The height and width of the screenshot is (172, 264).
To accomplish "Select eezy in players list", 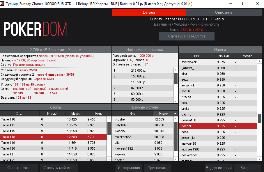I will pyautogui.click(x=218, y=79).
